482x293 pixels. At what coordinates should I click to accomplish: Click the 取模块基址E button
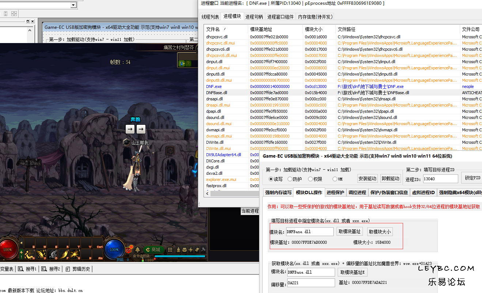pyautogui.click(x=353, y=272)
